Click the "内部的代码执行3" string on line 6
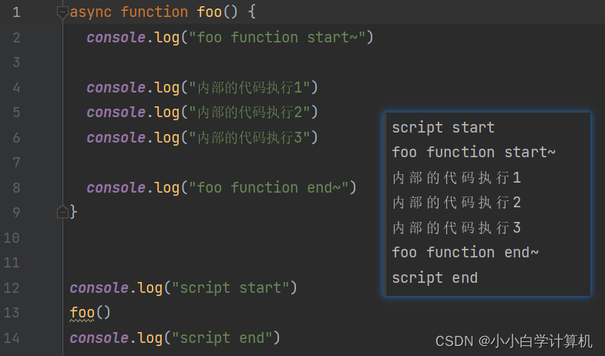Viewport: 605px width, 356px height. tap(249, 138)
